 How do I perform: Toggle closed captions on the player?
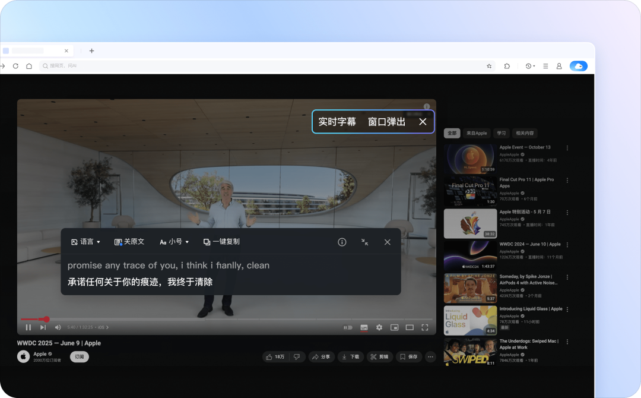pos(364,327)
